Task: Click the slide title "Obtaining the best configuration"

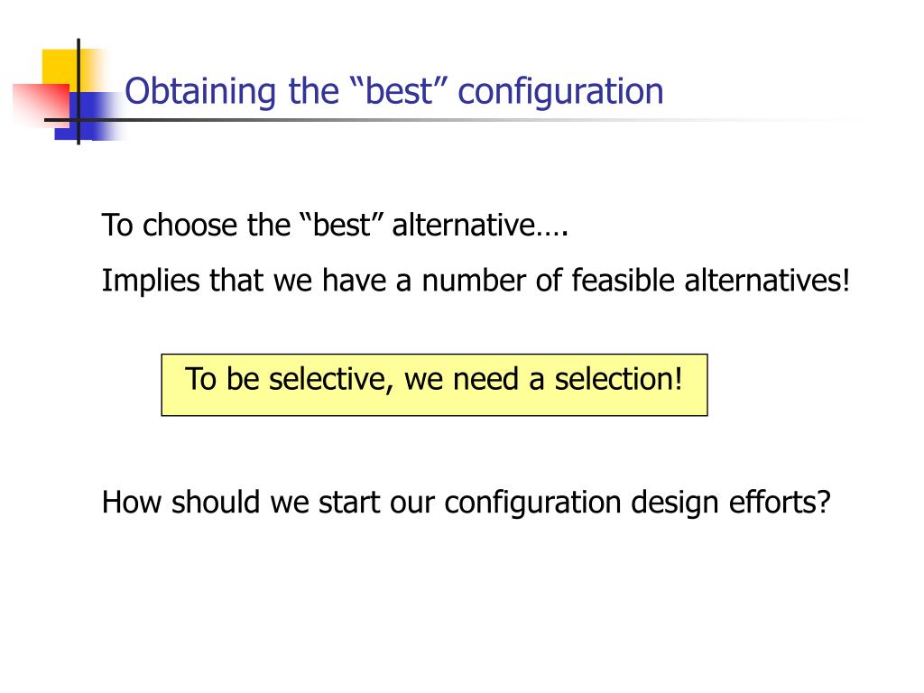Action: coord(393,91)
